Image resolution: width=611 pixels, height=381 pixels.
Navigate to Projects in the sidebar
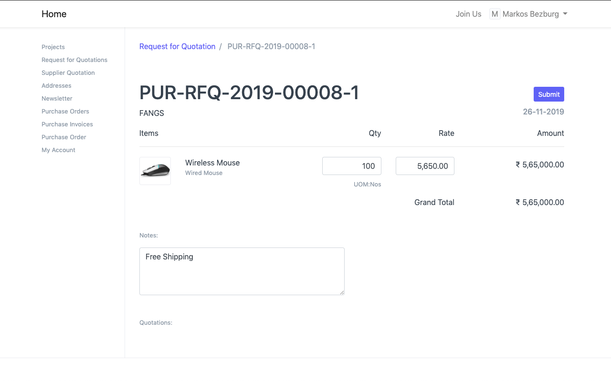point(53,47)
